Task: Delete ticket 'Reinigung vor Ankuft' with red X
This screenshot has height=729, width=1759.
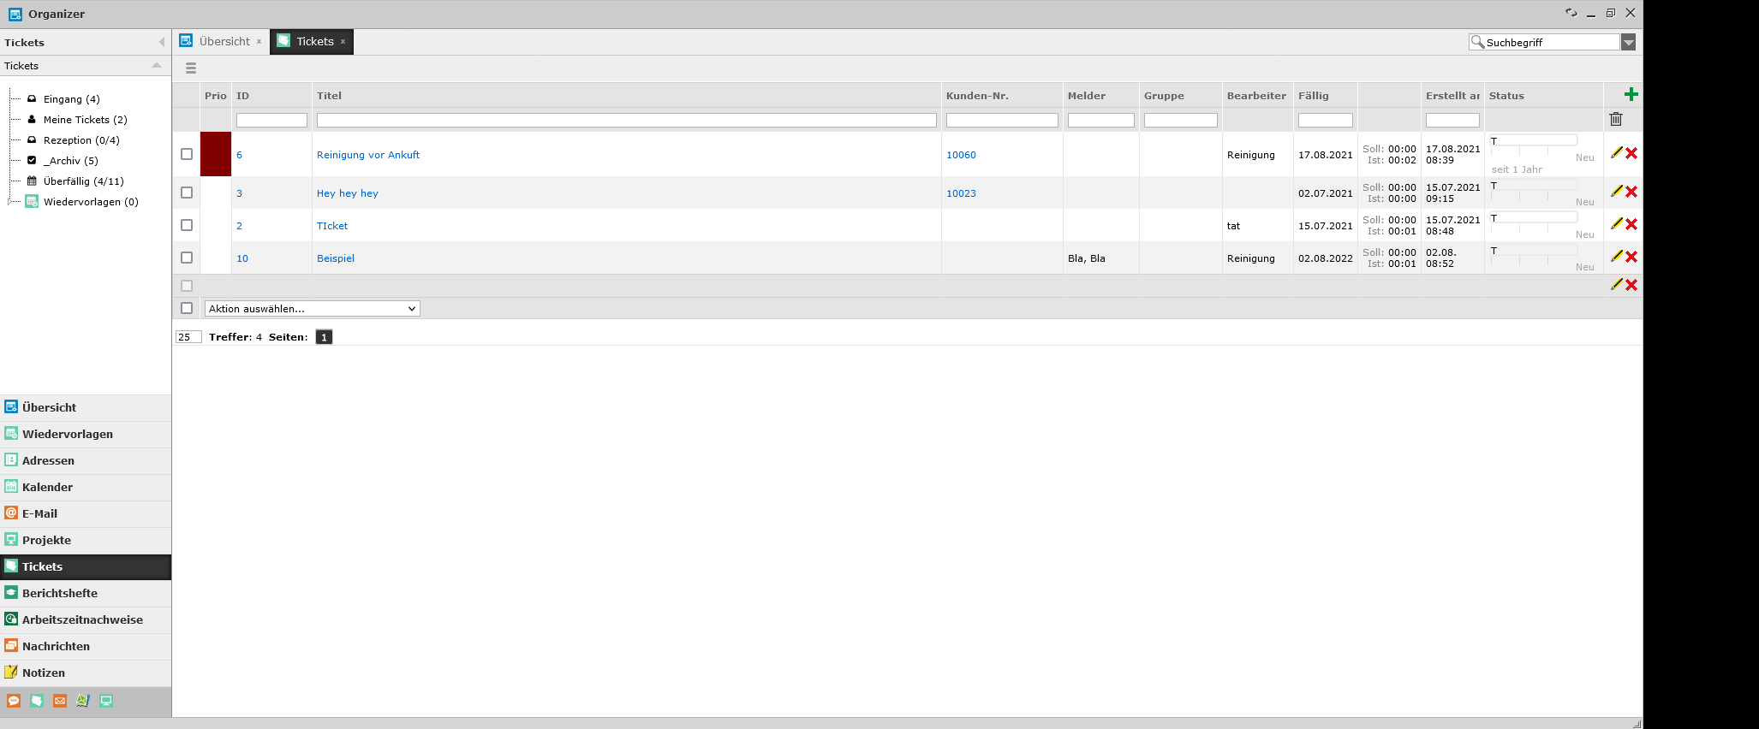Action: click(x=1631, y=153)
